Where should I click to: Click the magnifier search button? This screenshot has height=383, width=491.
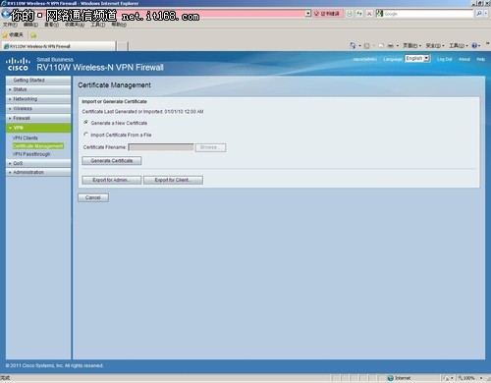[x=479, y=14]
